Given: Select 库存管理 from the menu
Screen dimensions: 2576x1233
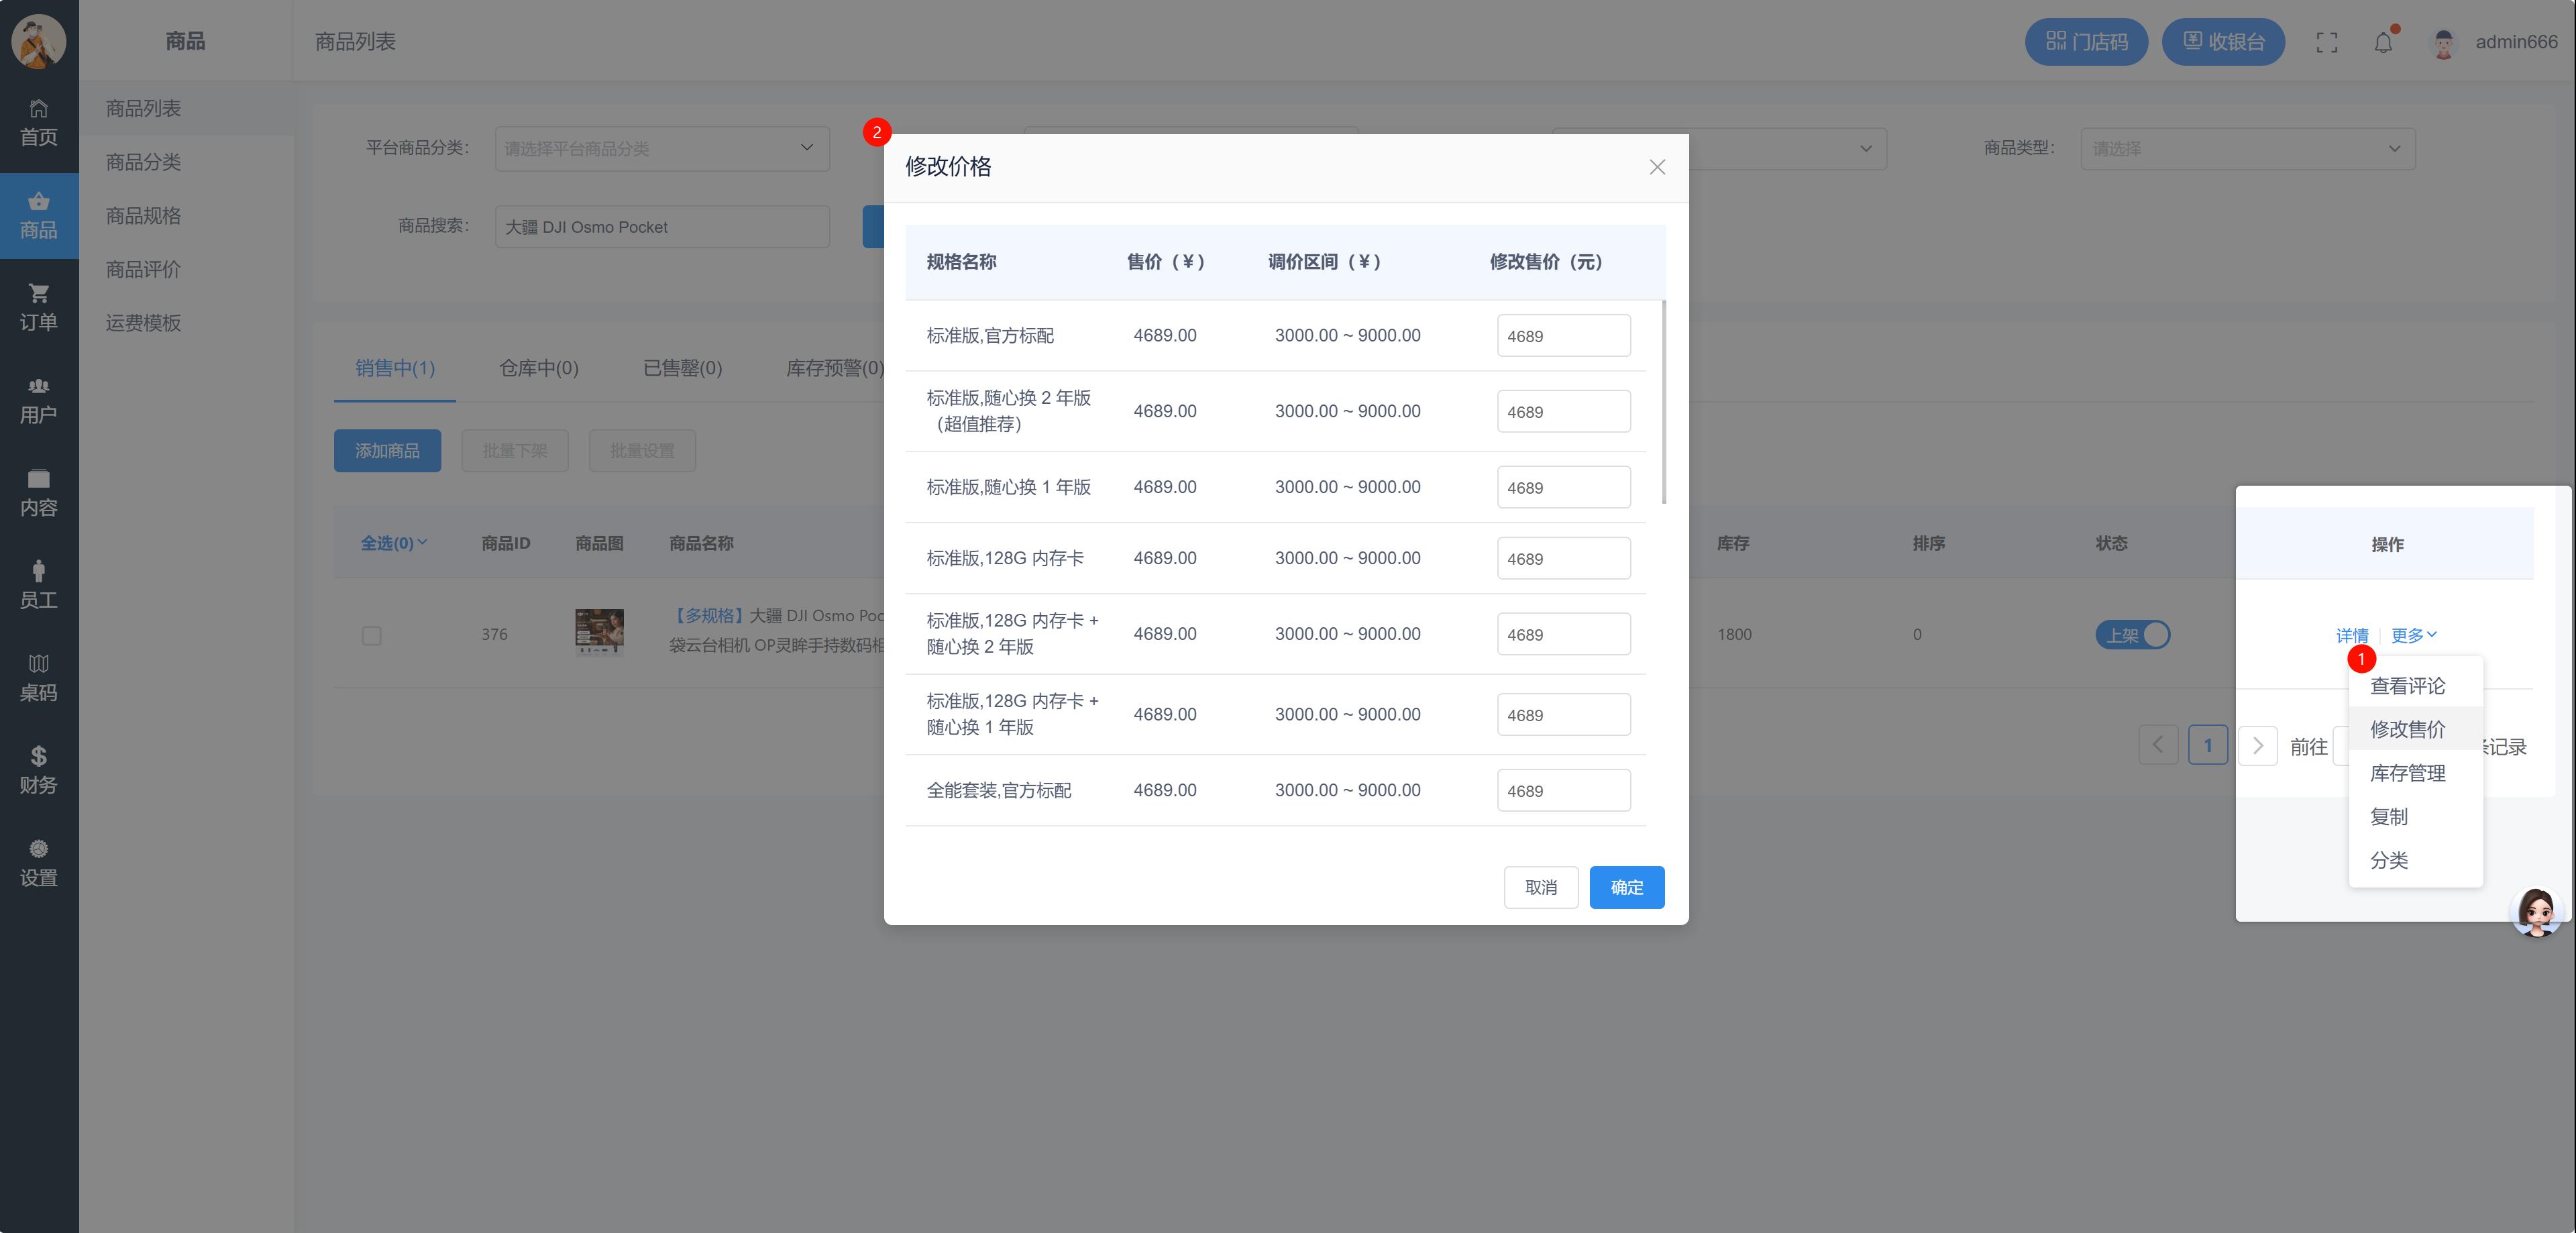Looking at the screenshot, I should coord(2407,773).
